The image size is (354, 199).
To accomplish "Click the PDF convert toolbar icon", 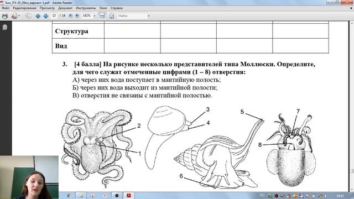I will click(x=14, y=16).
